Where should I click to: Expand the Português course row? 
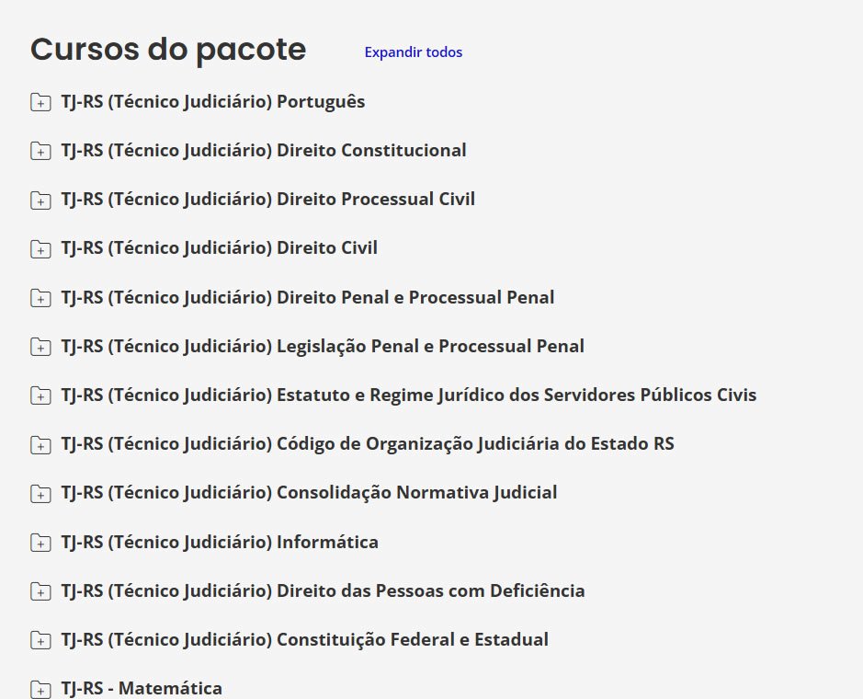(212, 101)
